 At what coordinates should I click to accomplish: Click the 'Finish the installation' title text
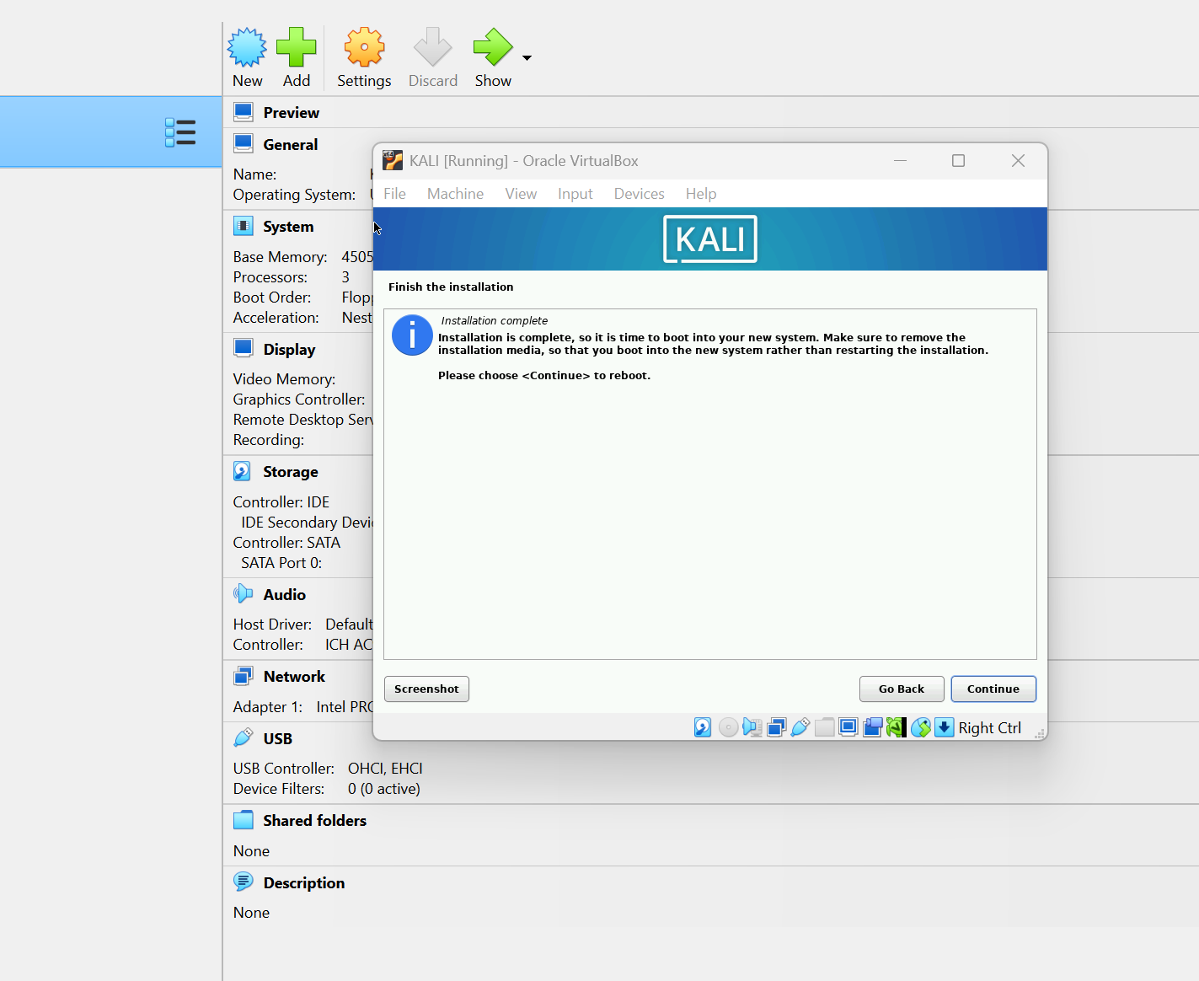(451, 287)
